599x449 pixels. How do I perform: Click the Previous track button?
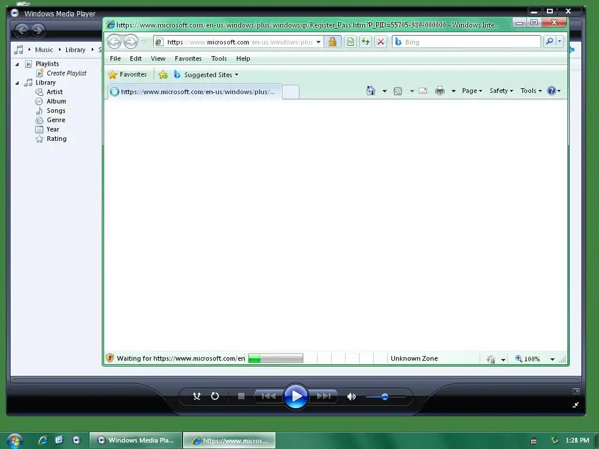(268, 396)
